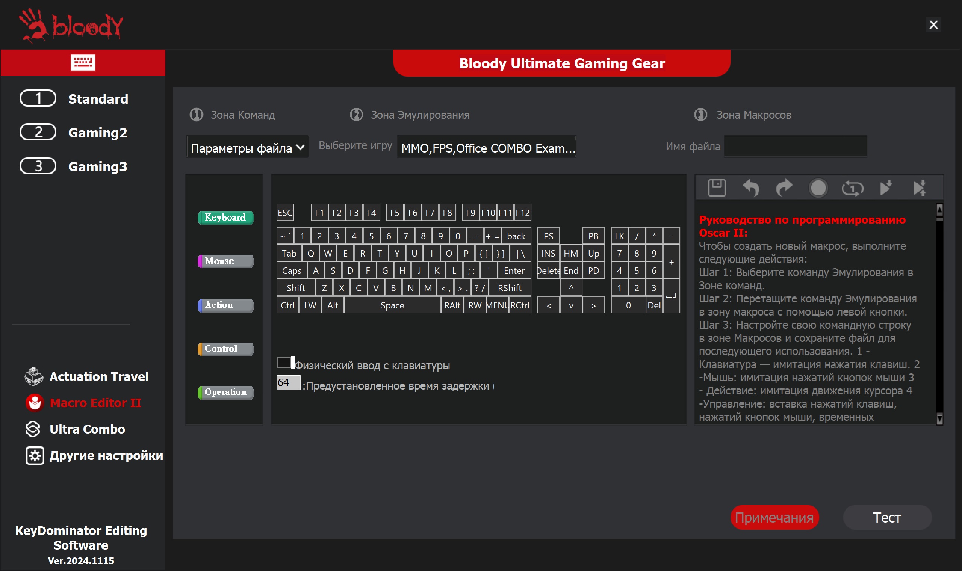Switch to the Mouse command category
Image resolution: width=962 pixels, height=571 pixels.
click(x=225, y=261)
